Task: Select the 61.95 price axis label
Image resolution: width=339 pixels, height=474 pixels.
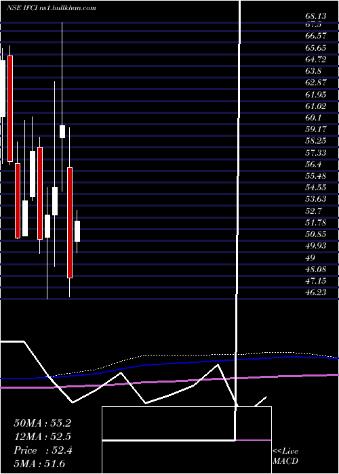Action: 315,95
